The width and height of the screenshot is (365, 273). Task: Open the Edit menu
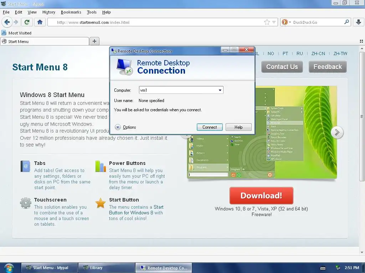19,12
